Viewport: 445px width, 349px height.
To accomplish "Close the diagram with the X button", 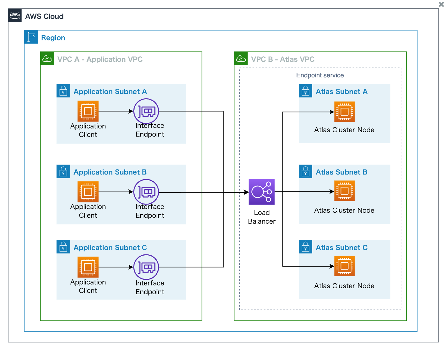I will click(441, 4).
